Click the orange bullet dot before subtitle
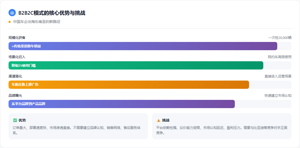This screenshot has height=148, width=300. (x=10, y=22)
